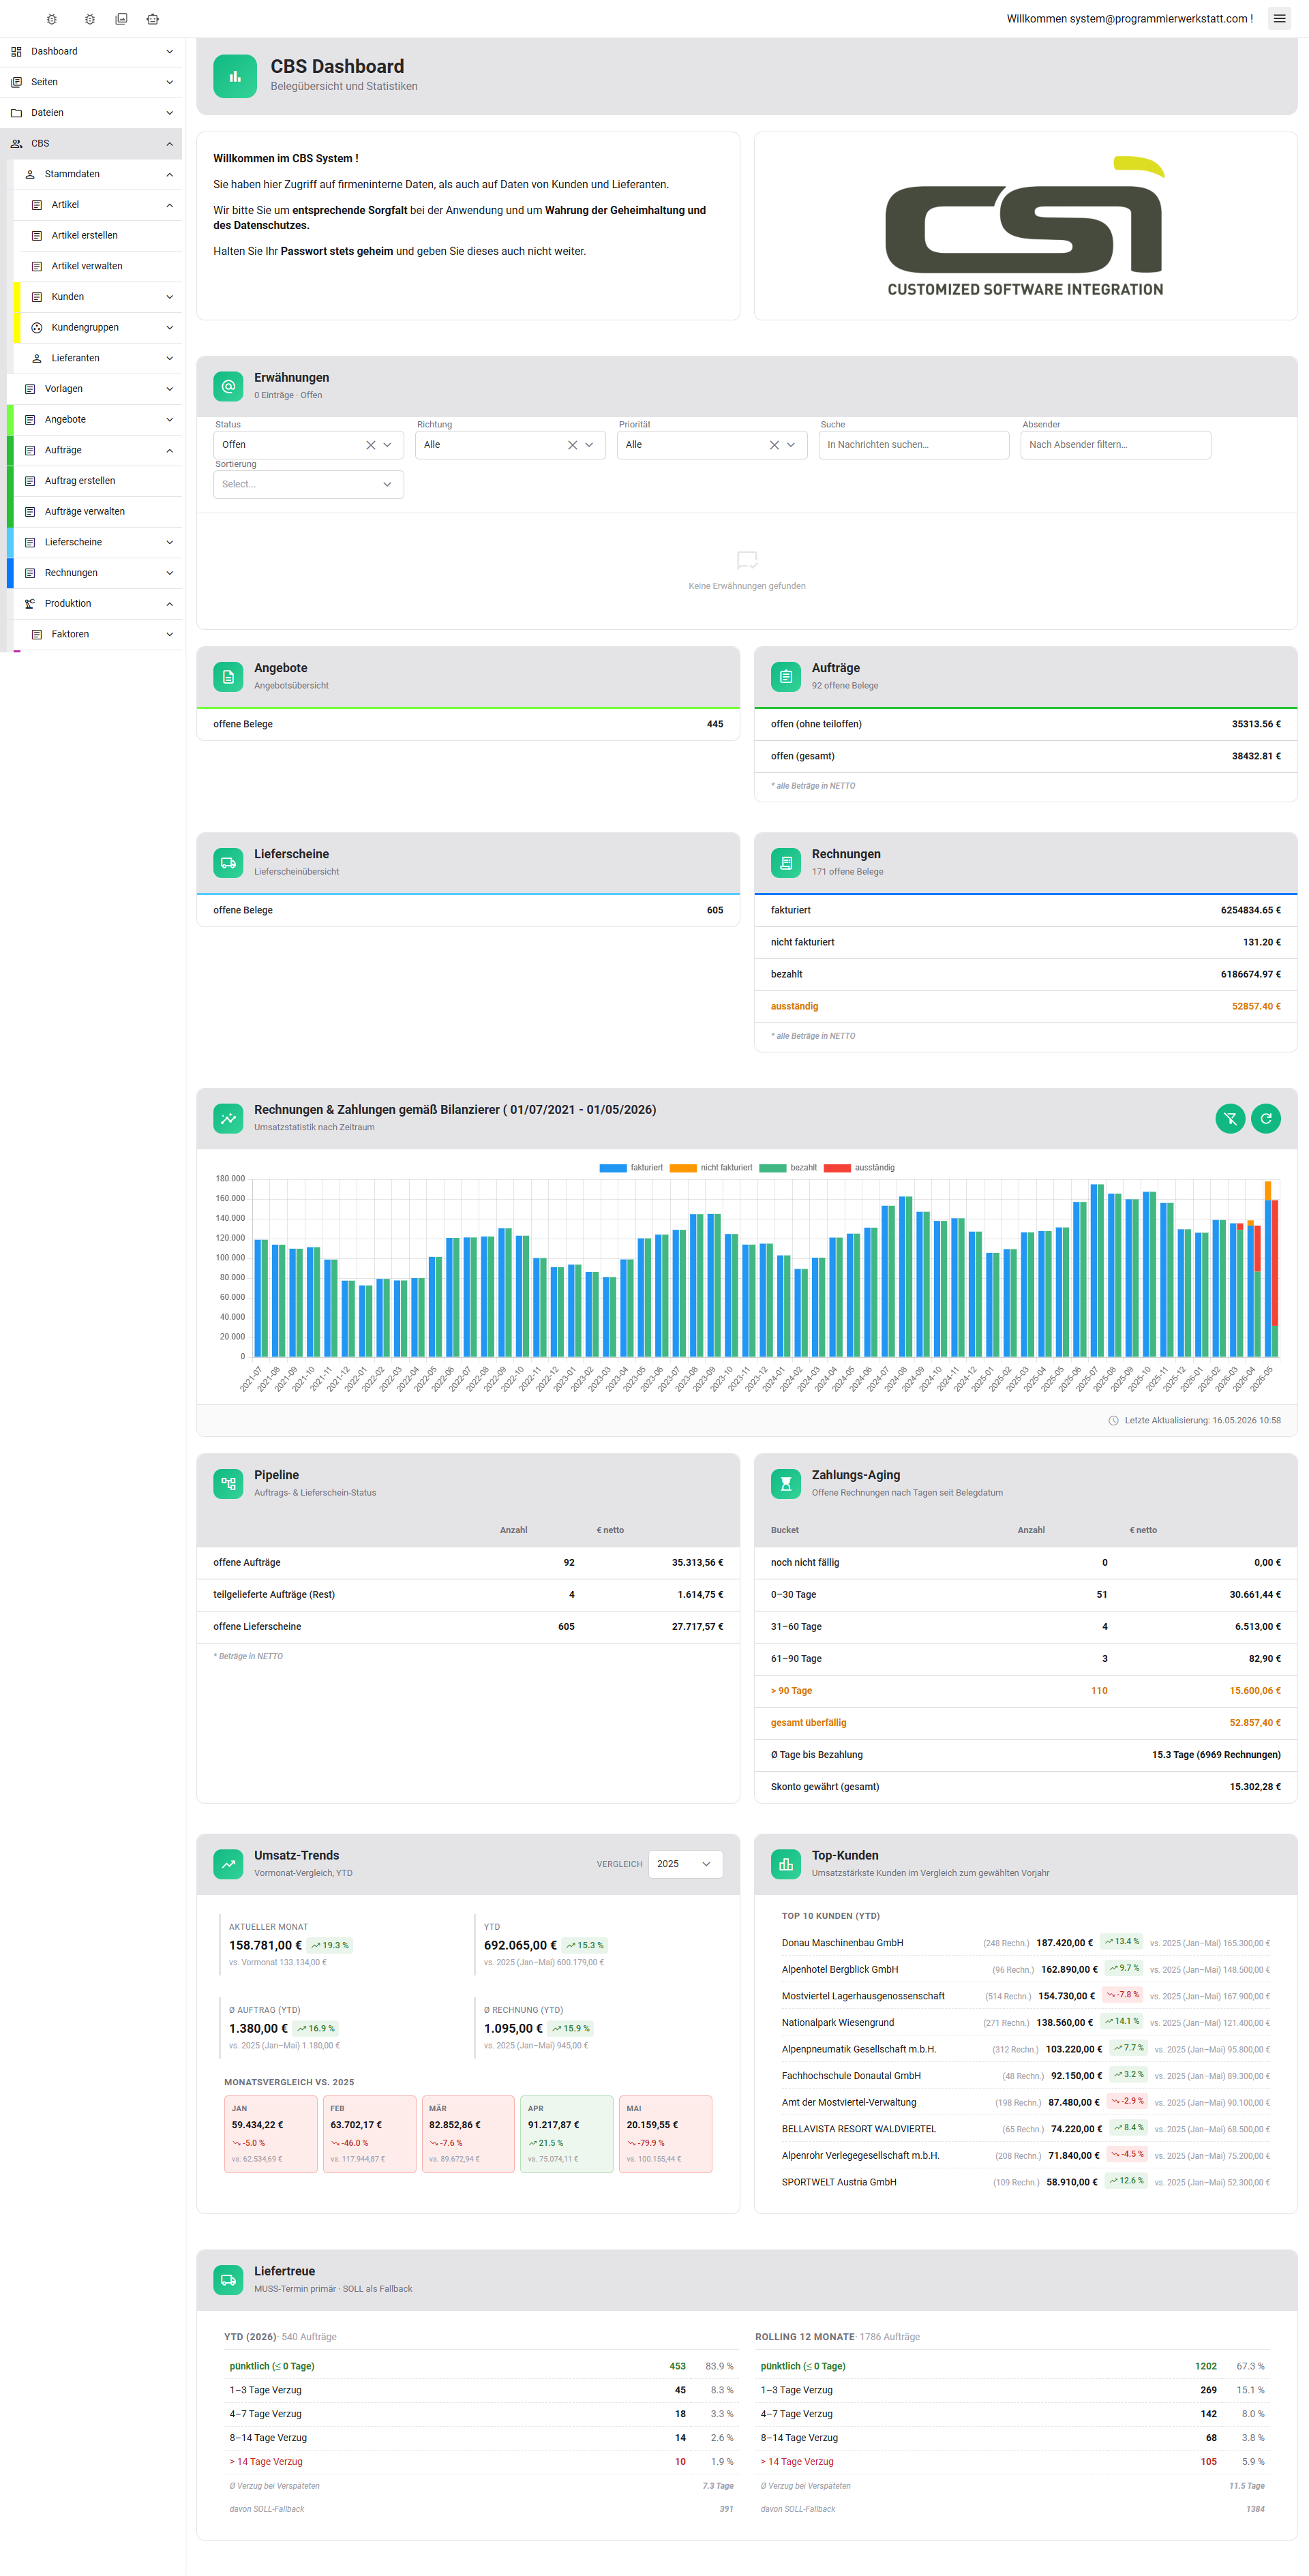Click the Kundengruppen smiley icon in sidebar

[37, 328]
